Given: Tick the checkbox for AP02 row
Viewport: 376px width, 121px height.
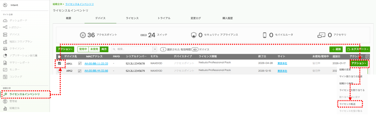Looking at the screenshot, I should coord(60,71).
